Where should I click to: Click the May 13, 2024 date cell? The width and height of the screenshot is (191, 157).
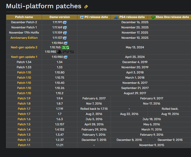click(x=135, y=48)
